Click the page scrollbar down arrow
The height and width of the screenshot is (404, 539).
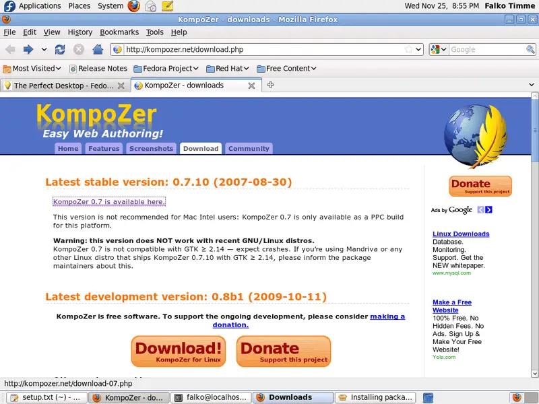point(534,374)
